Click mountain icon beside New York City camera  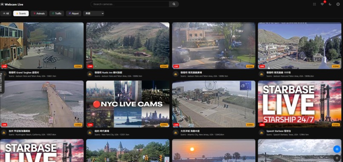pyautogui.click(x=89, y=133)
